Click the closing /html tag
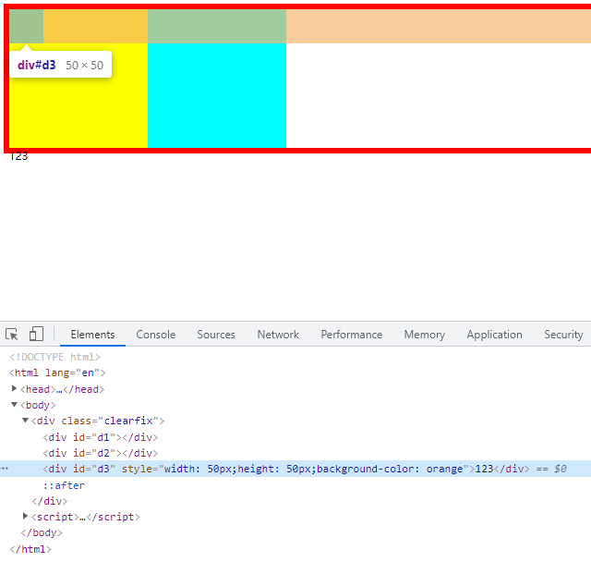591x562 pixels. [x=30, y=549]
